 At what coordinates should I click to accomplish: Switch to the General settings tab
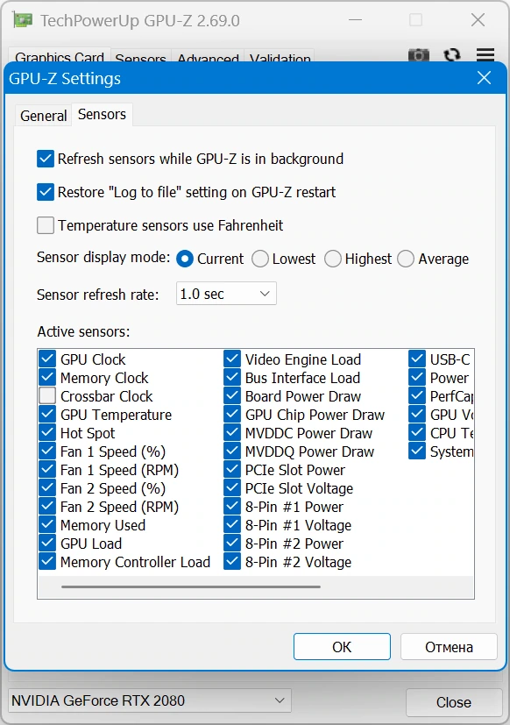[x=44, y=116]
